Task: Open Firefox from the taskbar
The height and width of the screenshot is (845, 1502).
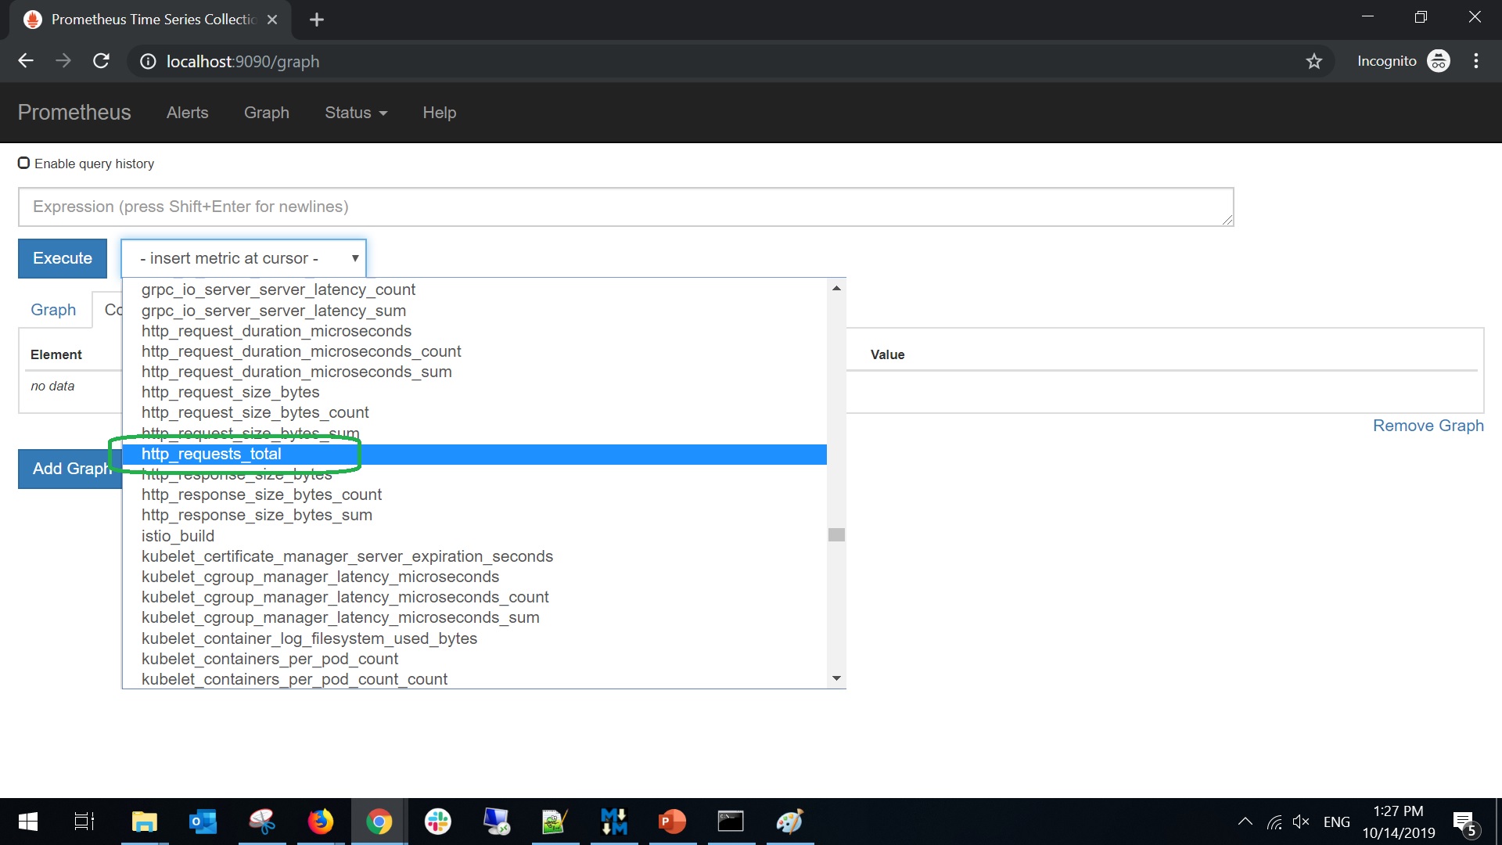Action: [320, 822]
